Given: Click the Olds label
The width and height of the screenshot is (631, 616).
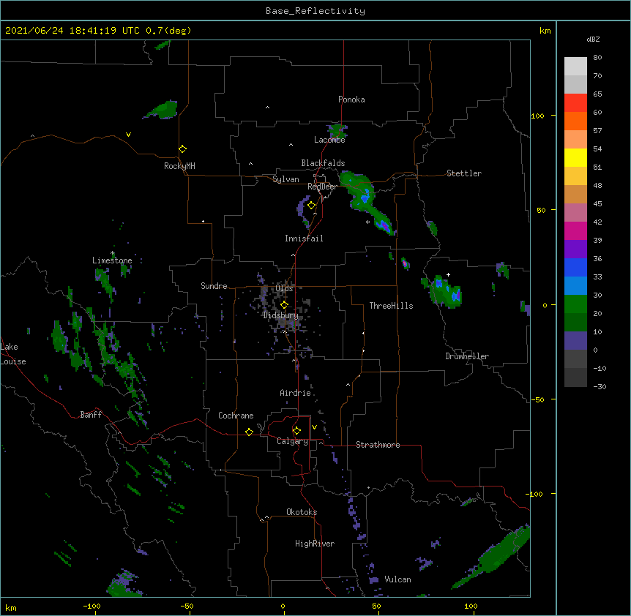Looking at the screenshot, I should [284, 288].
